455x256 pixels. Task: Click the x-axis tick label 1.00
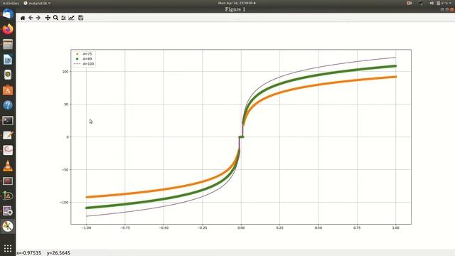click(x=396, y=228)
